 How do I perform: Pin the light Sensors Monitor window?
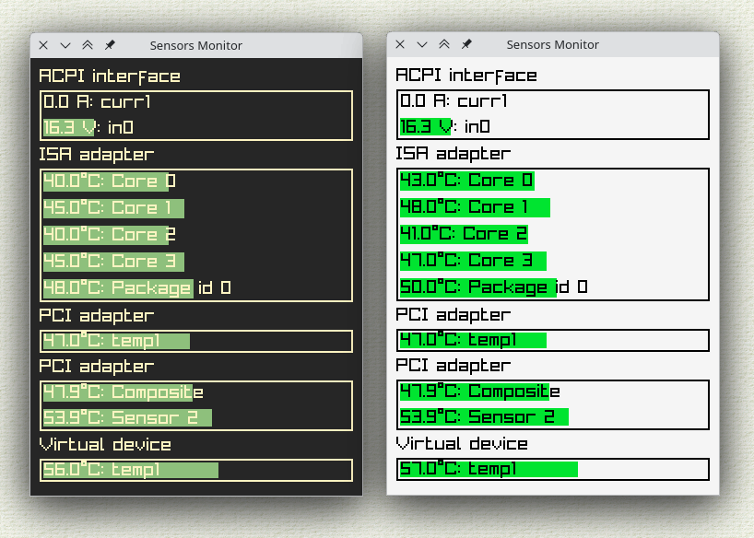coord(466,44)
